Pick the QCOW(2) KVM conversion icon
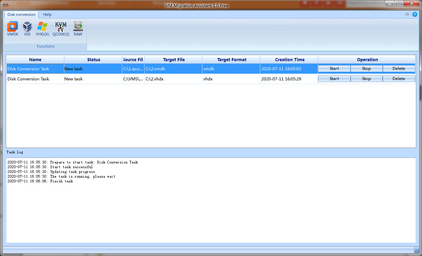This screenshot has width=422, height=256. (61, 29)
